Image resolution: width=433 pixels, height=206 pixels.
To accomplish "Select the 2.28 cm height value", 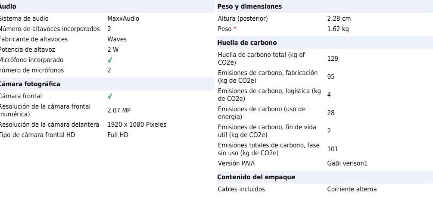I will pos(339,19).
